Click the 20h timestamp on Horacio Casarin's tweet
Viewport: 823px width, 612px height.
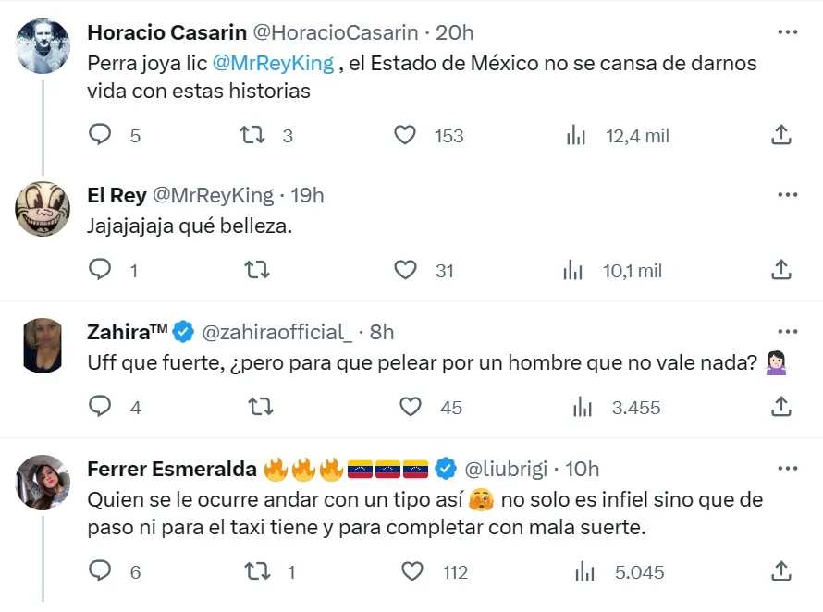tap(456, 31)
